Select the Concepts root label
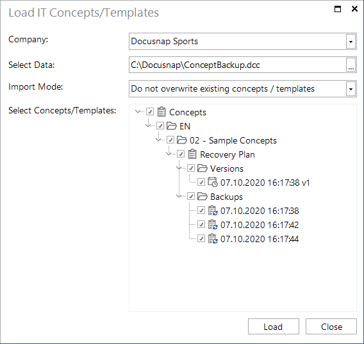The height and width of the screenshot is (344, 364). (188, 112)
